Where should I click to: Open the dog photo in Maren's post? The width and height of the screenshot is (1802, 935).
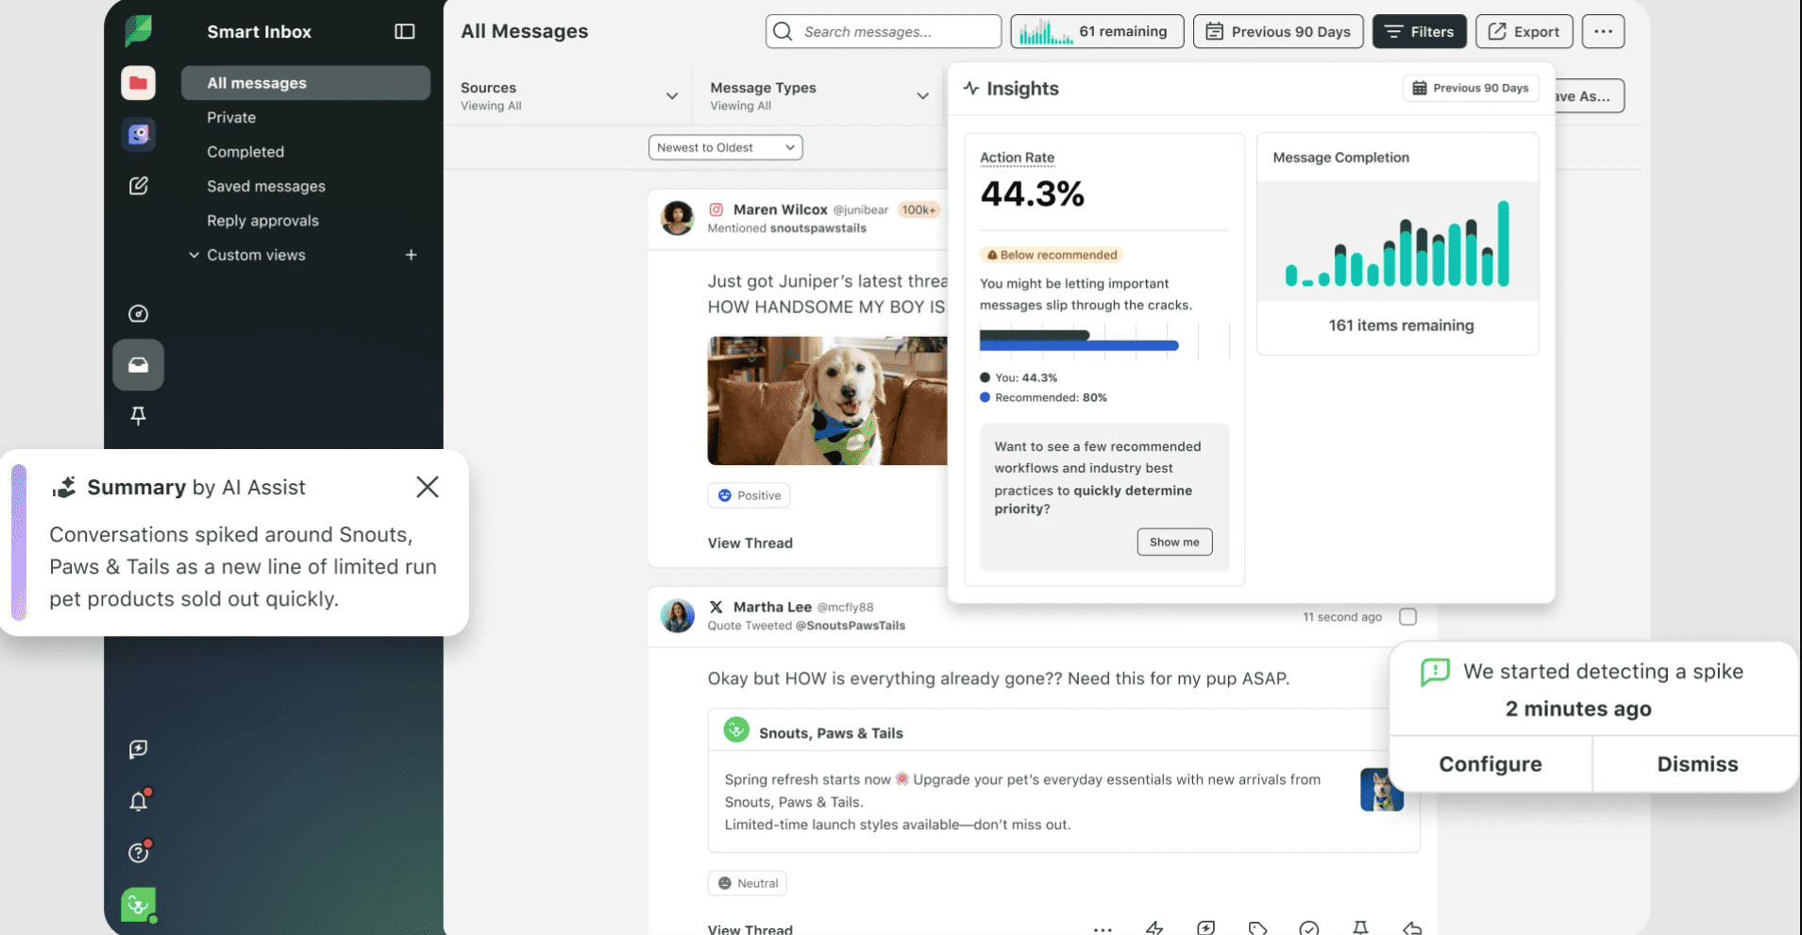pos(828,400)
